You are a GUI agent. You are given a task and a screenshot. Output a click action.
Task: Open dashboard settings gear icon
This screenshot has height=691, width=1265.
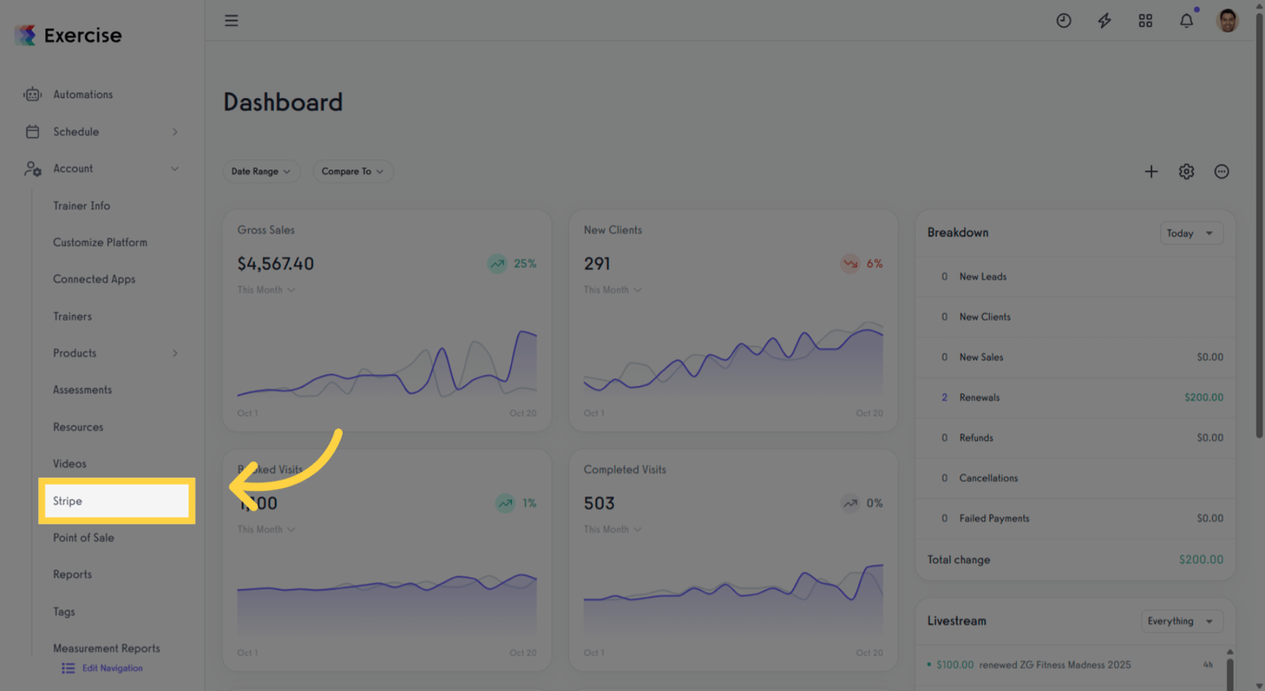(x=1186, y=171)
